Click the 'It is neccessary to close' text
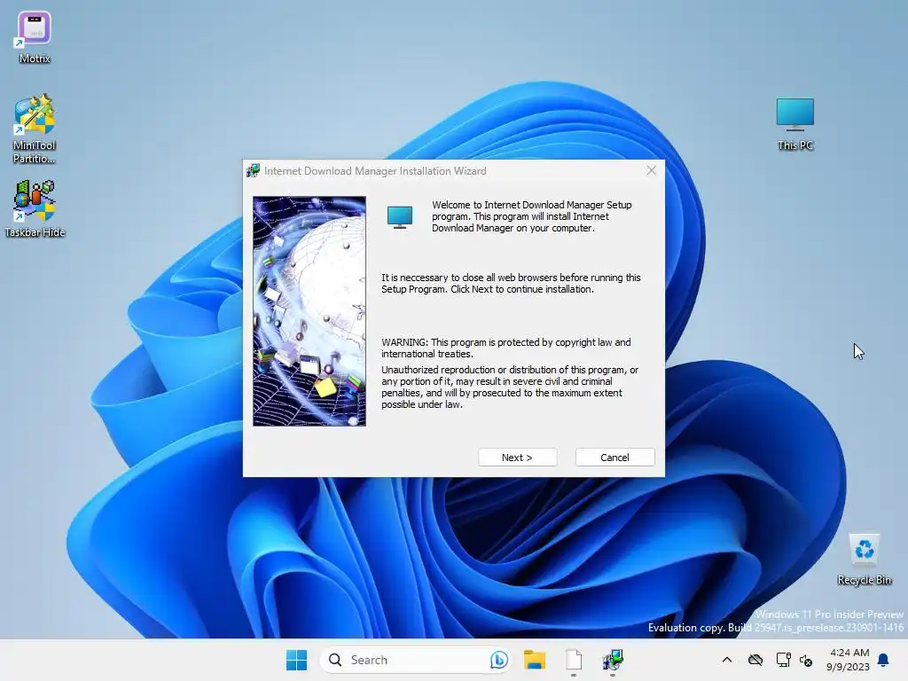908x681 pixels. coord(511,283)
